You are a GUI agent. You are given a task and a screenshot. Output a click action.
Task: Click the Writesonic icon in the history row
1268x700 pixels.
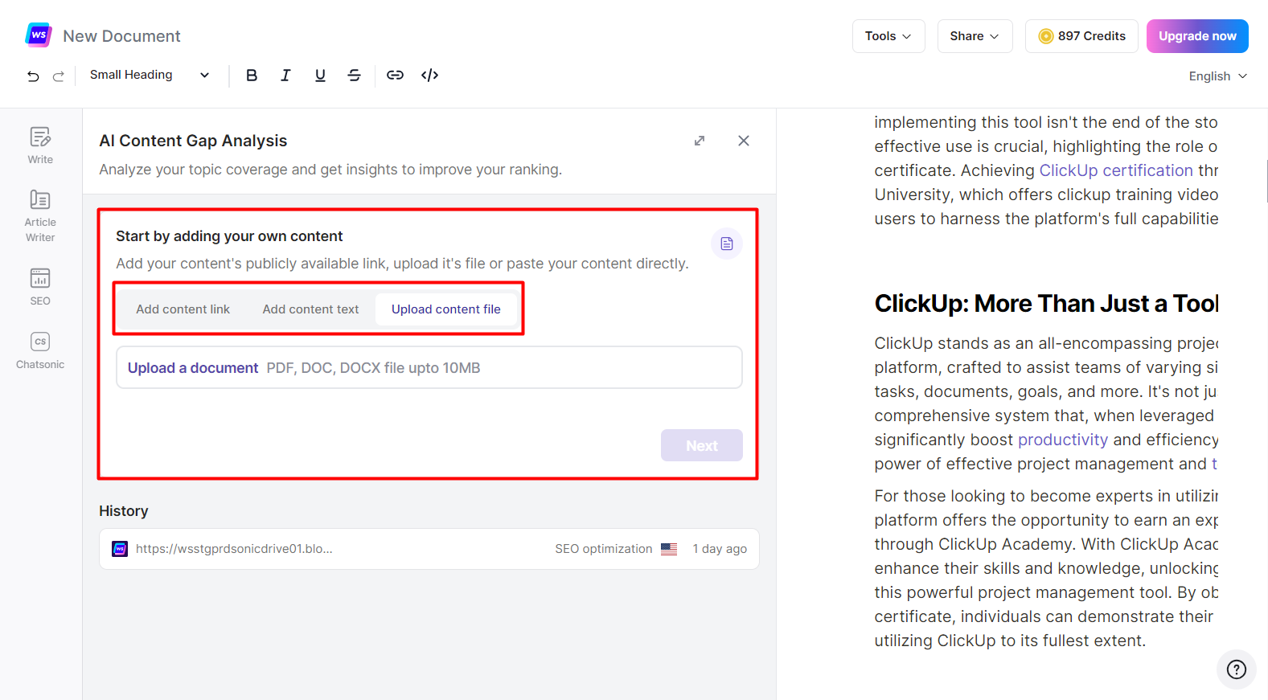tap(120, 549)
